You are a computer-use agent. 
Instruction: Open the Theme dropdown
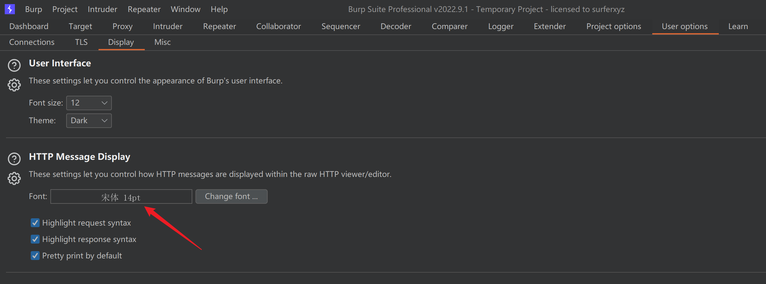coord(89,121)
